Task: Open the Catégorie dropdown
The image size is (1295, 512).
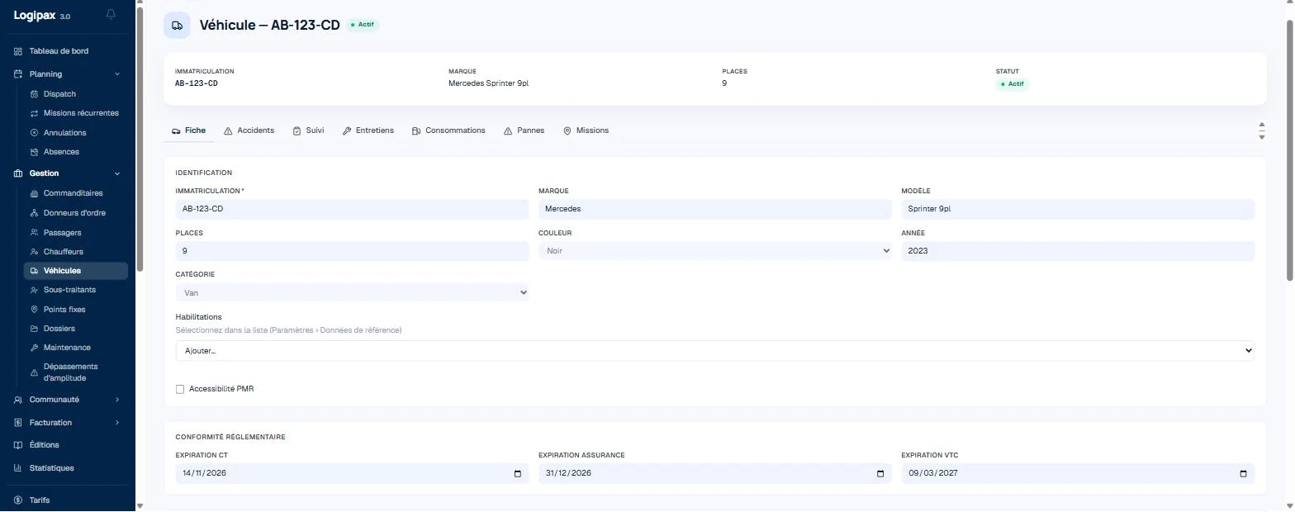Action: point(352,293)
